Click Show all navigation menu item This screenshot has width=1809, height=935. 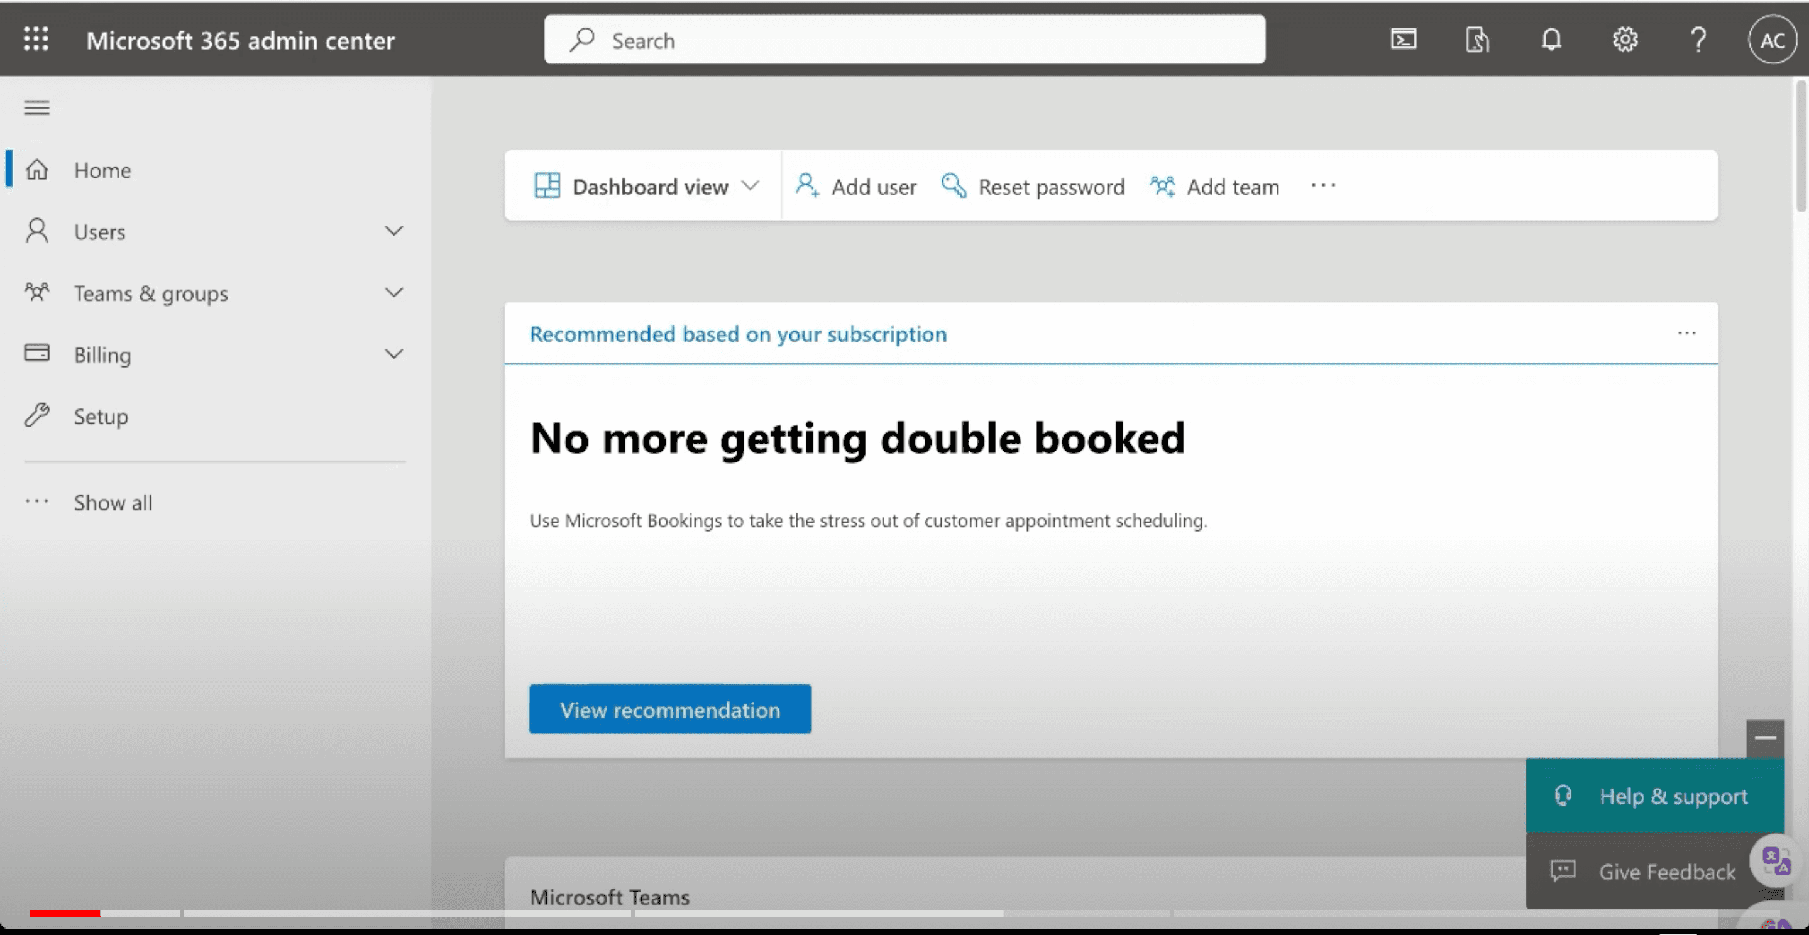113,502
